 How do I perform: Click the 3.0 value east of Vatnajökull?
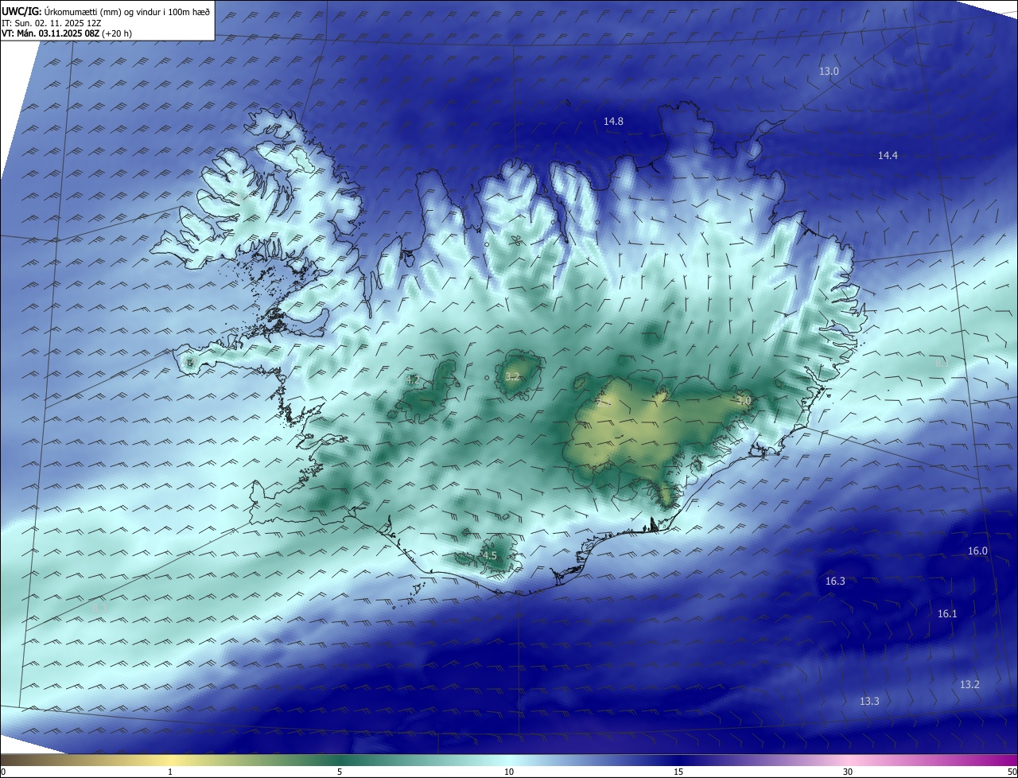744,401
